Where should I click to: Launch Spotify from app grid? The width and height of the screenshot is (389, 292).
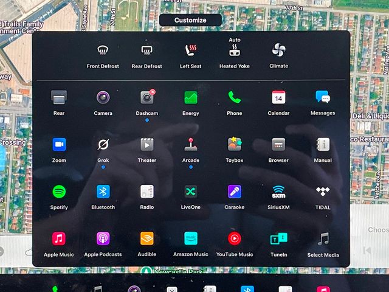click(x=59, y=192)
